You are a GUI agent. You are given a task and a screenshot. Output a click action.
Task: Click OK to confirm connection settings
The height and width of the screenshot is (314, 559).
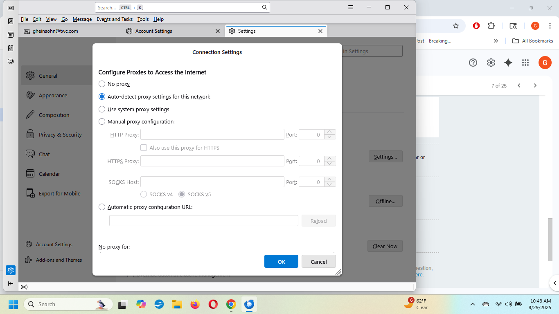pyautogui.click(x=281, y=262)
